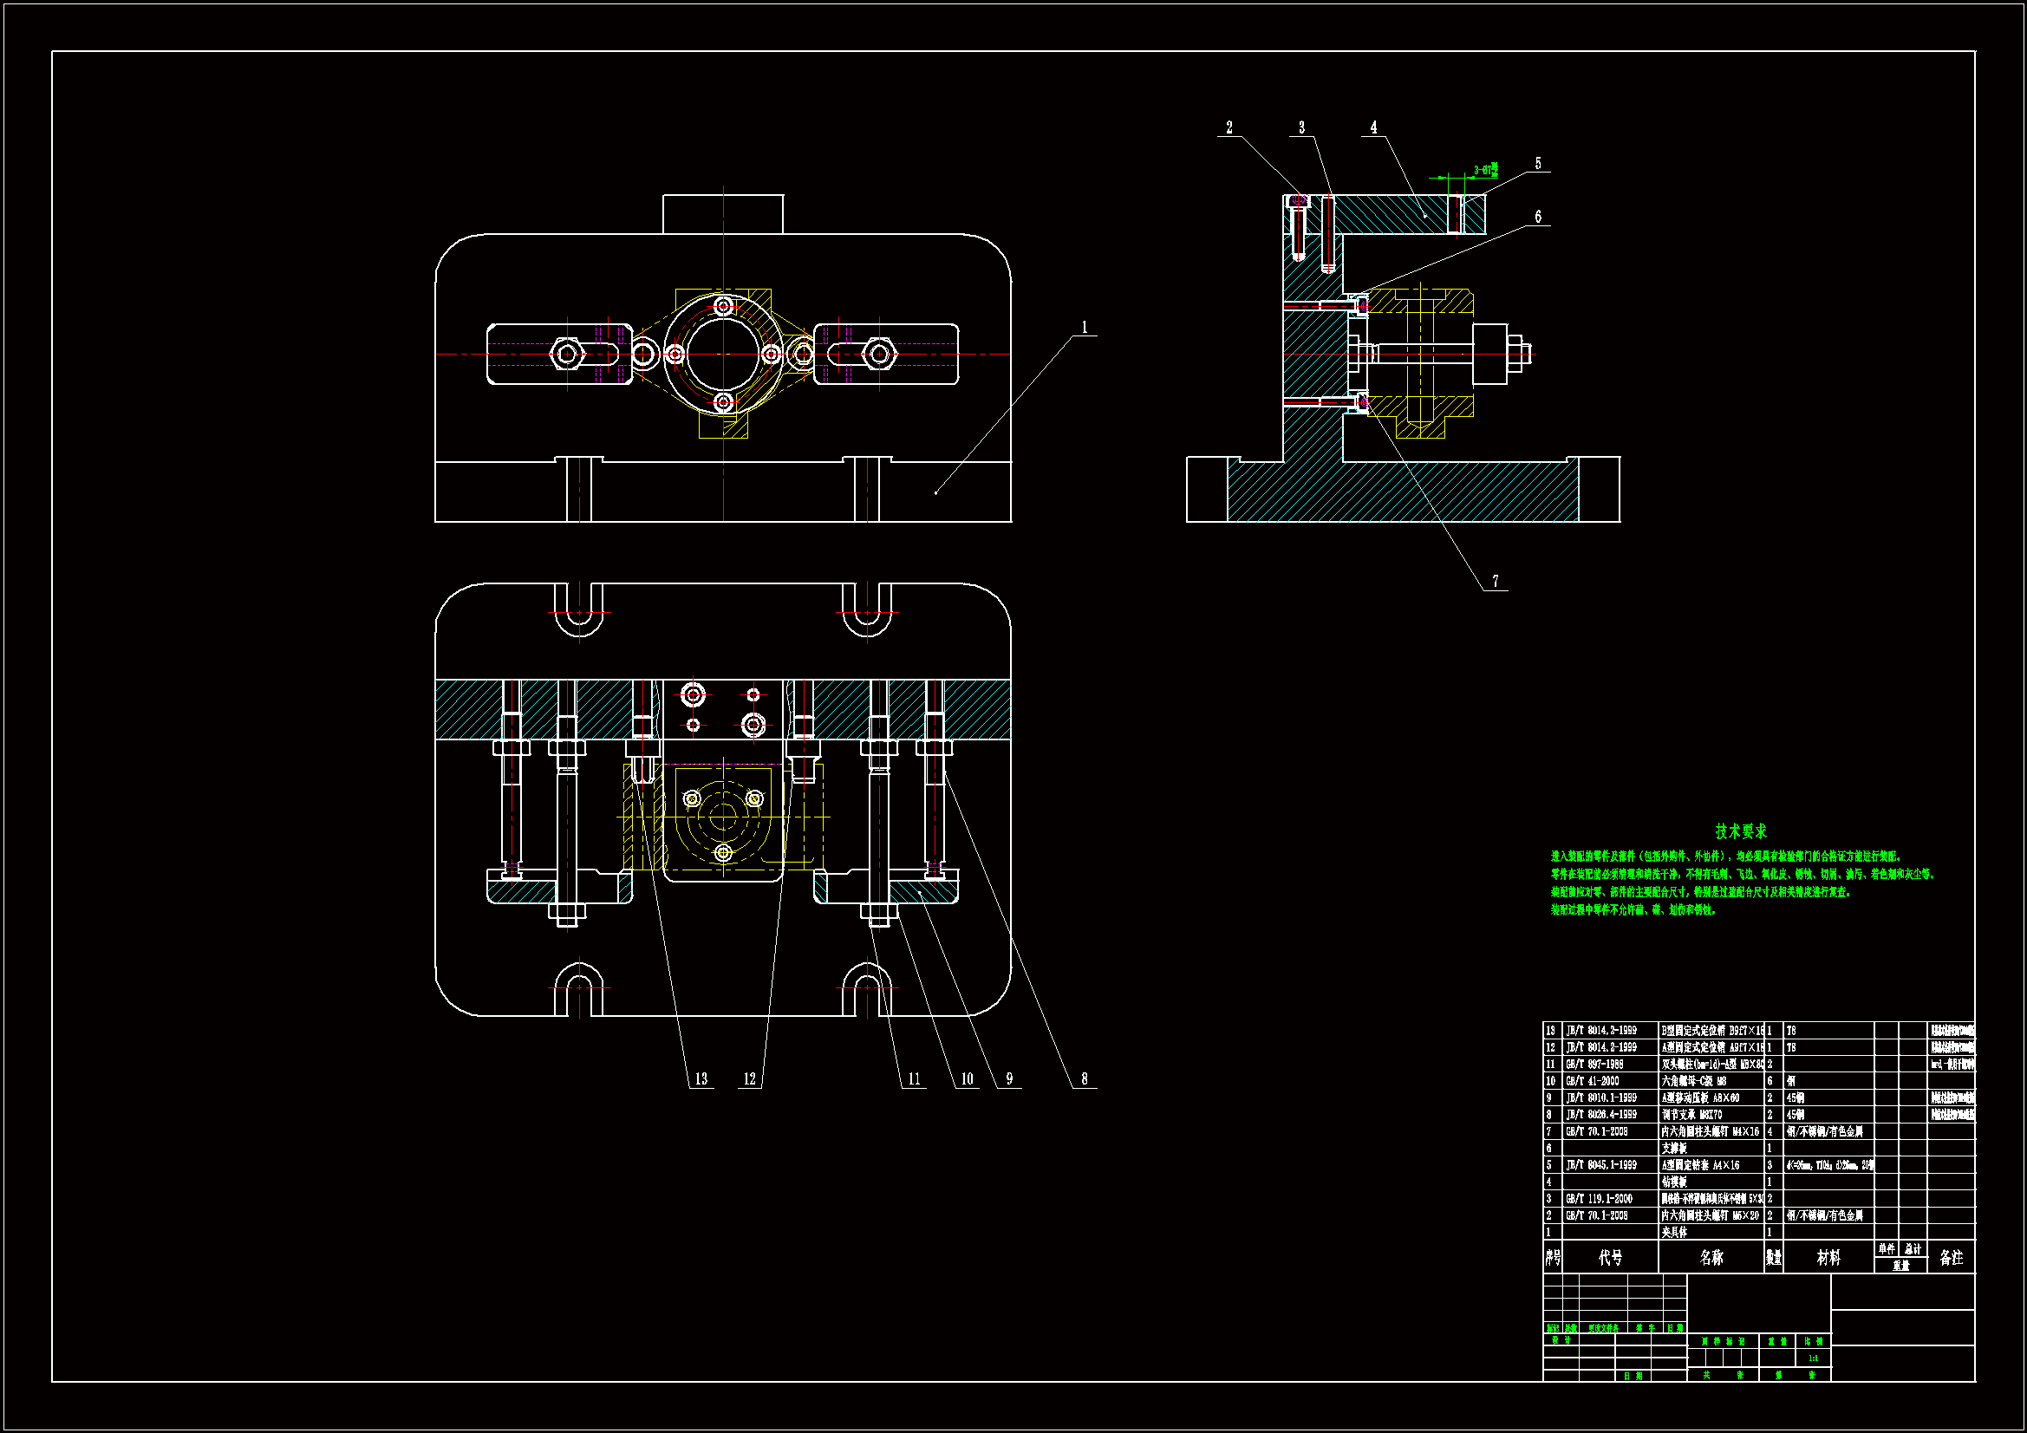This screenshot has width=2027, height=1433.
Task: Click the 备注 column header cell
Action: pyautogui.click(x=1951, y=1258)
